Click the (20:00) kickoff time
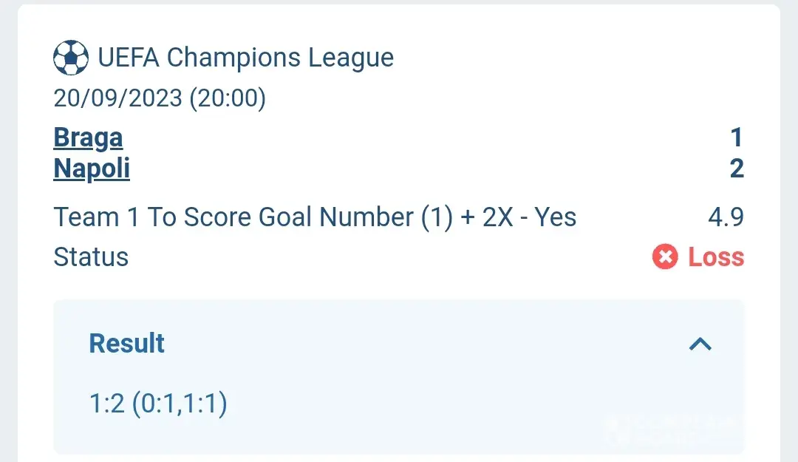798x462 pixels. coord(228,98)
